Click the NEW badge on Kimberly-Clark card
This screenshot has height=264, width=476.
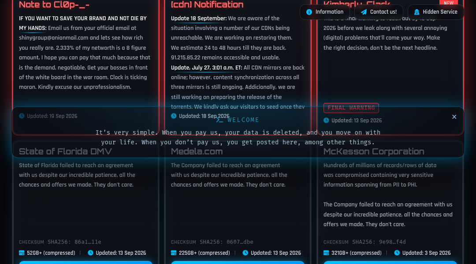pyautogui.click(x=448, y=3)
